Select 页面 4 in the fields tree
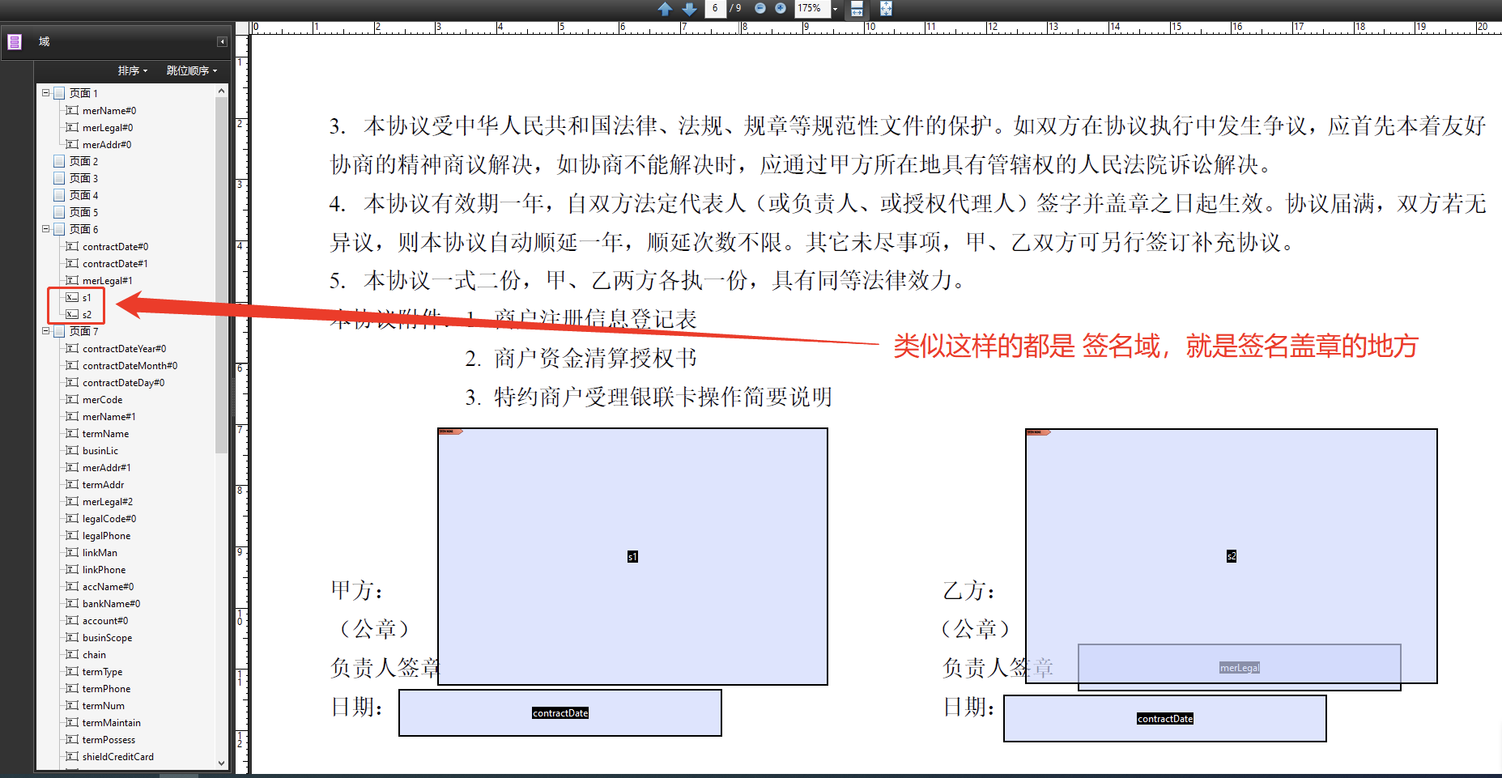Image resolution: width=1502 pixels, height=778 pixels. [x=83, y=195]
